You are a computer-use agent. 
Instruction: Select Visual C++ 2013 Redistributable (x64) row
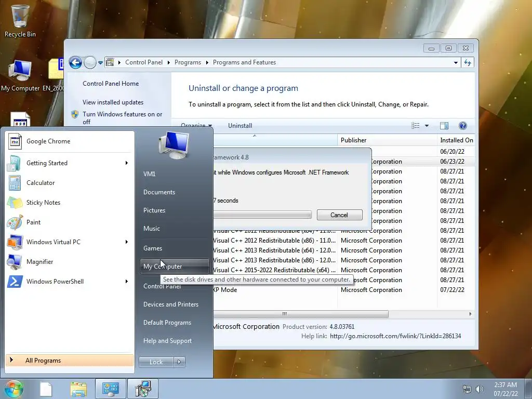(x=343, y=250)
